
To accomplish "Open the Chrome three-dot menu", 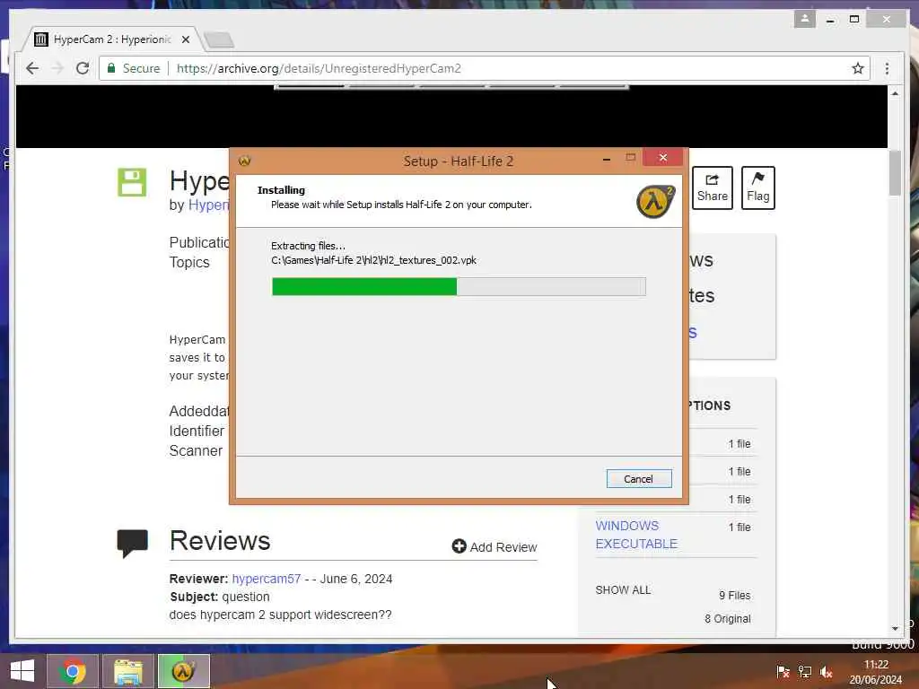I will pyautogui.click(x=887, y=68).
